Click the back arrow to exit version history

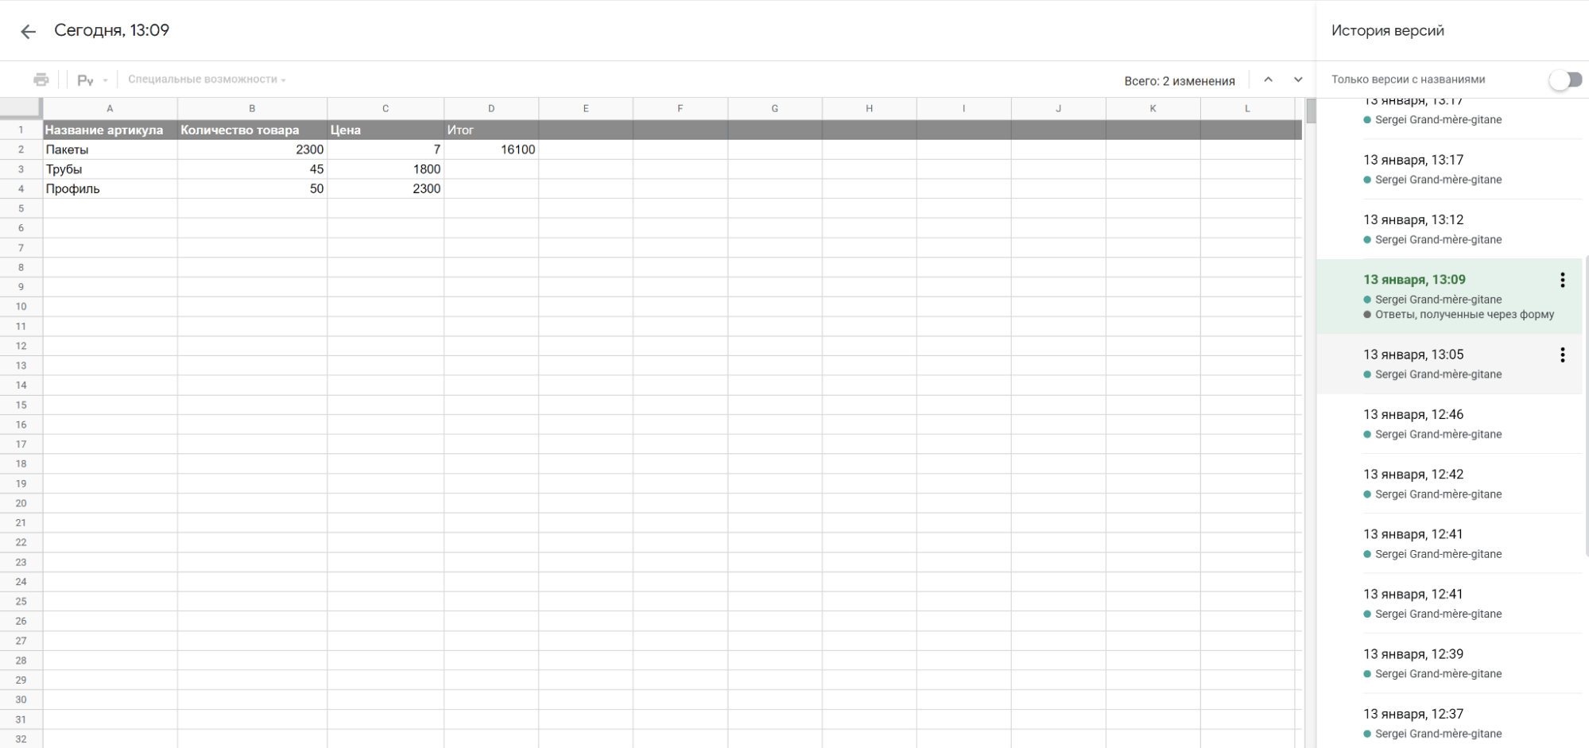(x=29, y=31)
